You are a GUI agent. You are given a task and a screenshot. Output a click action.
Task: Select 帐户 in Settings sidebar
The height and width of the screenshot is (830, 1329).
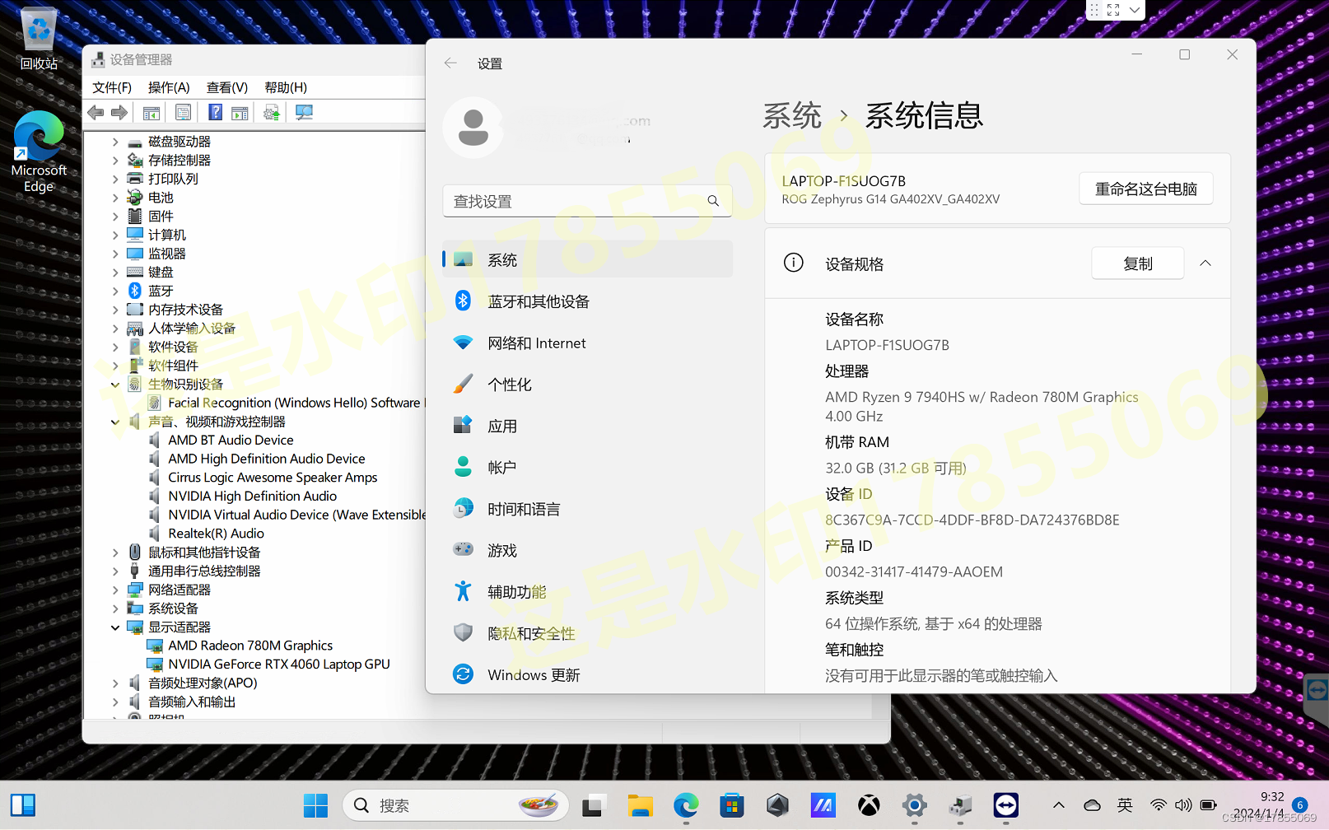[x=587, y=467]
